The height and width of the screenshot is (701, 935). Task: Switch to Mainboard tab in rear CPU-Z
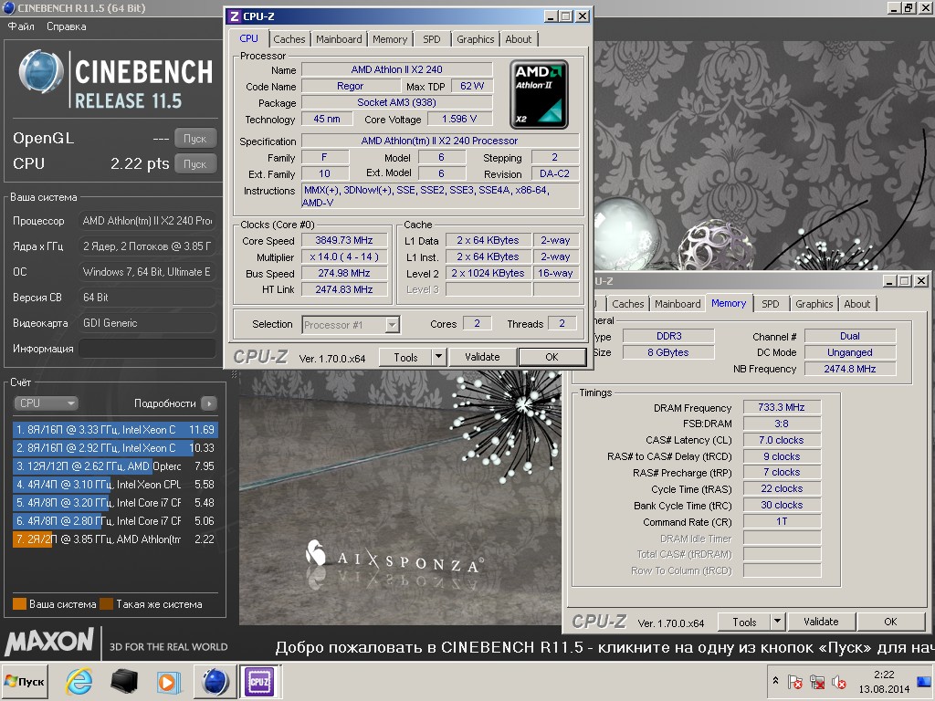[678, 304]
